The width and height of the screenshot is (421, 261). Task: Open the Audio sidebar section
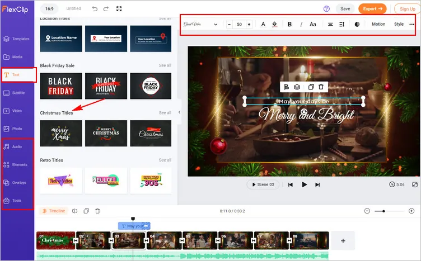[x=13, y=146]
